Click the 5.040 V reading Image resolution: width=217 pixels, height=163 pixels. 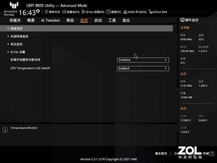click(203, 120)
